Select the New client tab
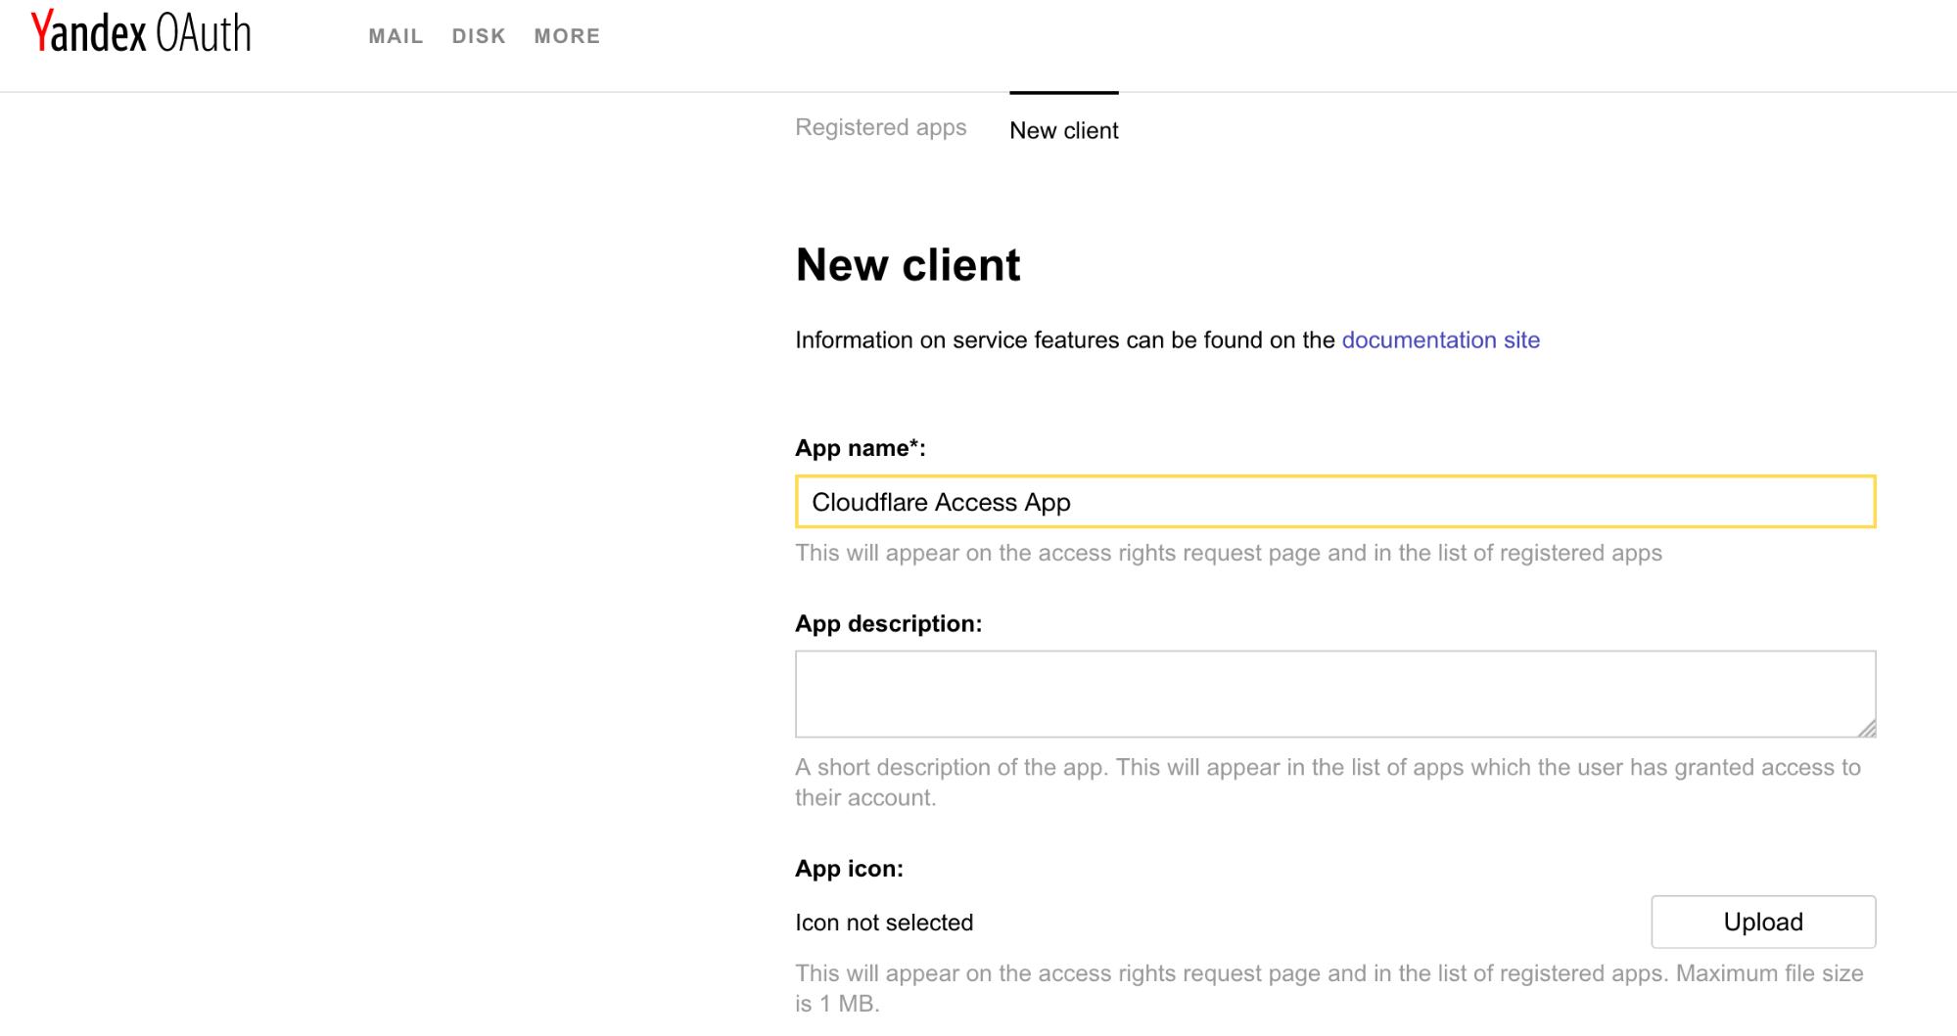The height and width of the screenshot is (1036, 1957). point(1063,130)
